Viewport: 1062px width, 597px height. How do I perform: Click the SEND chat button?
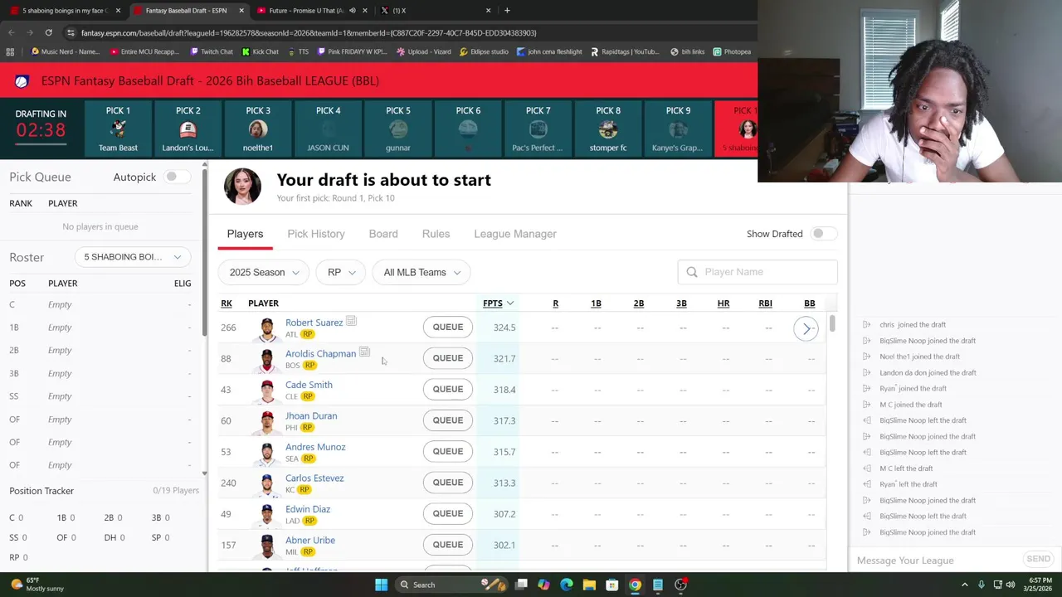1038,560
